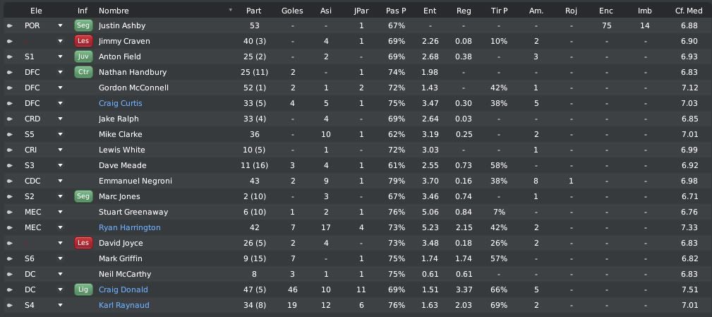Expand the position selector arrow for S5 row

pyautogui.click(x=61, y=134)
